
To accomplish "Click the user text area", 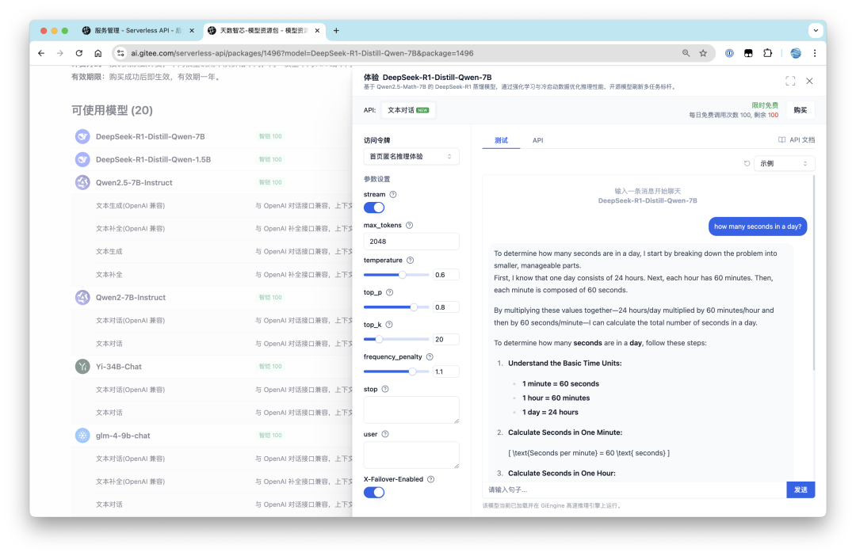I will tap(411, 455).
